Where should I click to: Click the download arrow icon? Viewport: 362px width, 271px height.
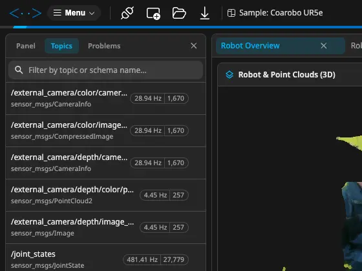pos(204,13)
